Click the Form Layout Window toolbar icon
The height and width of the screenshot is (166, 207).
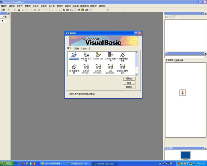pyautogui.click(x=71, y=10)
